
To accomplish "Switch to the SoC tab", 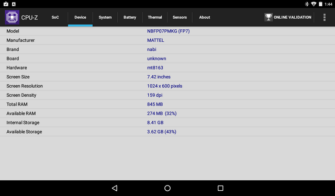I will coord(55,17).
